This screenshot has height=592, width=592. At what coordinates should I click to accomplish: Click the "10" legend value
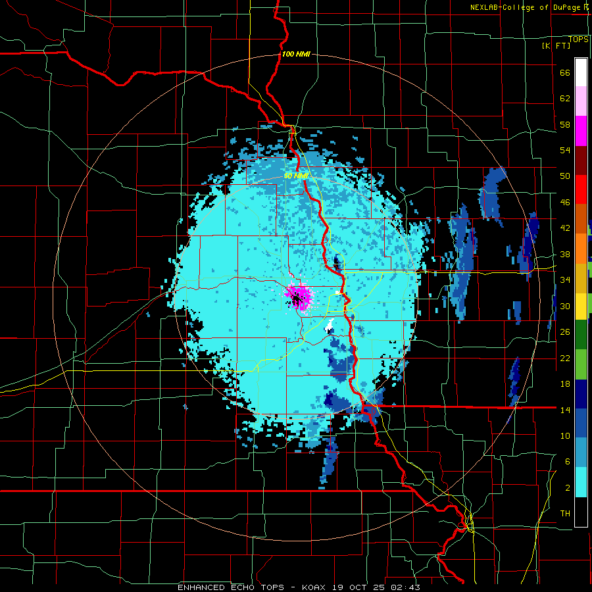point(565,435)
